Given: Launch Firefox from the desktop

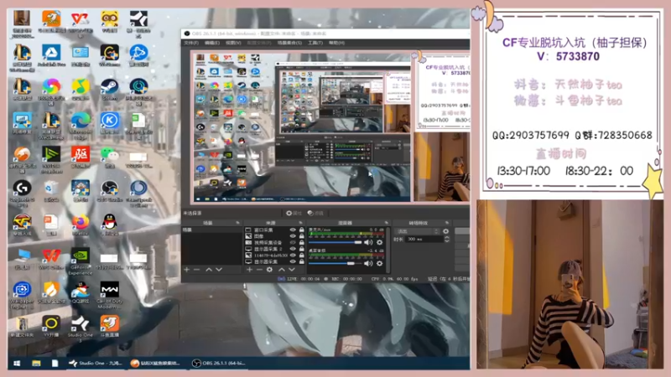Looking at the screenshot, I should pos(81,225).
